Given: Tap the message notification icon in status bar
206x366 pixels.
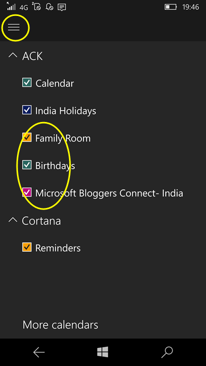Looking at the screenshot, I should tap(62, 7).
